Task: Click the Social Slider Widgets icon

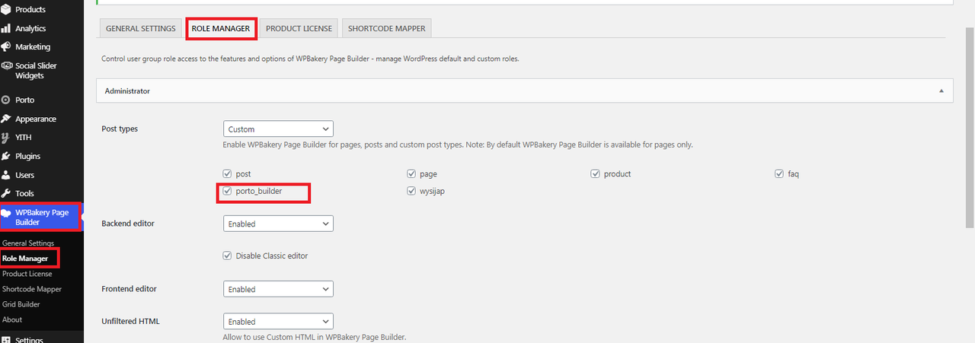Action: click(x=6, y=66)
